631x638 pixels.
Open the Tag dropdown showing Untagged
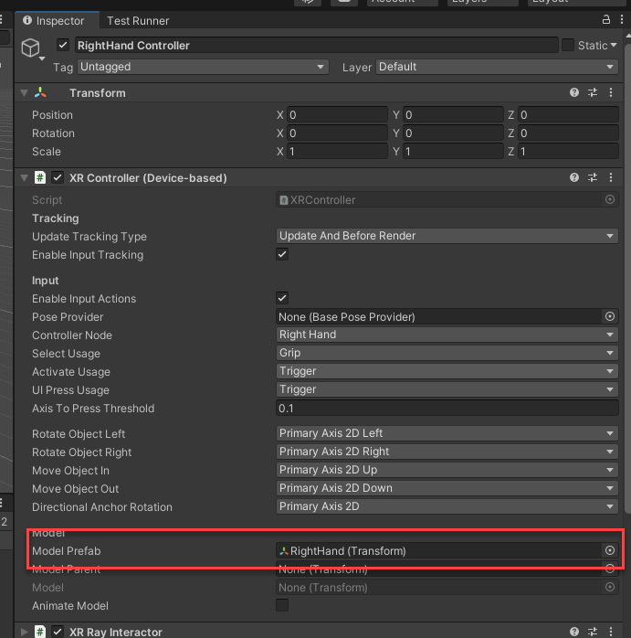click(x=203, y=67)
